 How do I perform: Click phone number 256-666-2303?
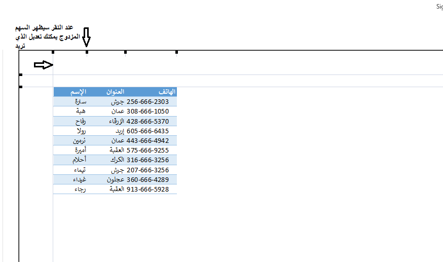[x=148, y=102]
